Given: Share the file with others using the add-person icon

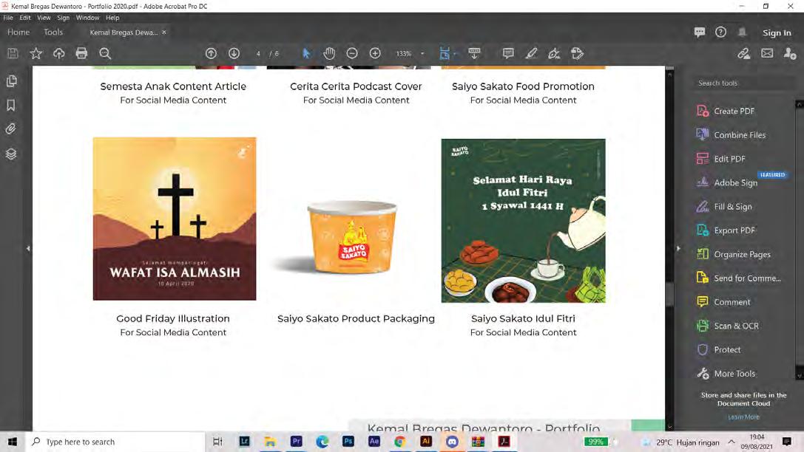Looking at the screenshot, I should tap(790, 53).
